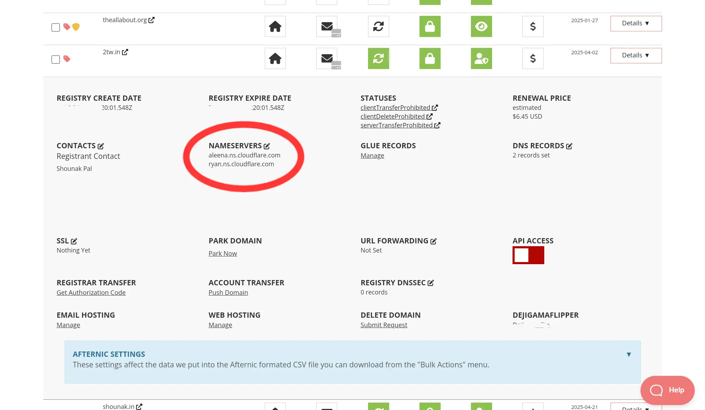Click Submit Request under DELETE DOMAIN
This screenshot has width=705, height=410.
(384, 325)
